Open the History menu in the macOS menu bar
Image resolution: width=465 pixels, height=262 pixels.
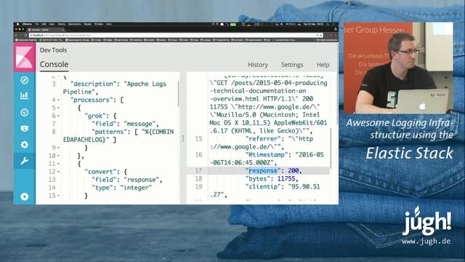61,24
